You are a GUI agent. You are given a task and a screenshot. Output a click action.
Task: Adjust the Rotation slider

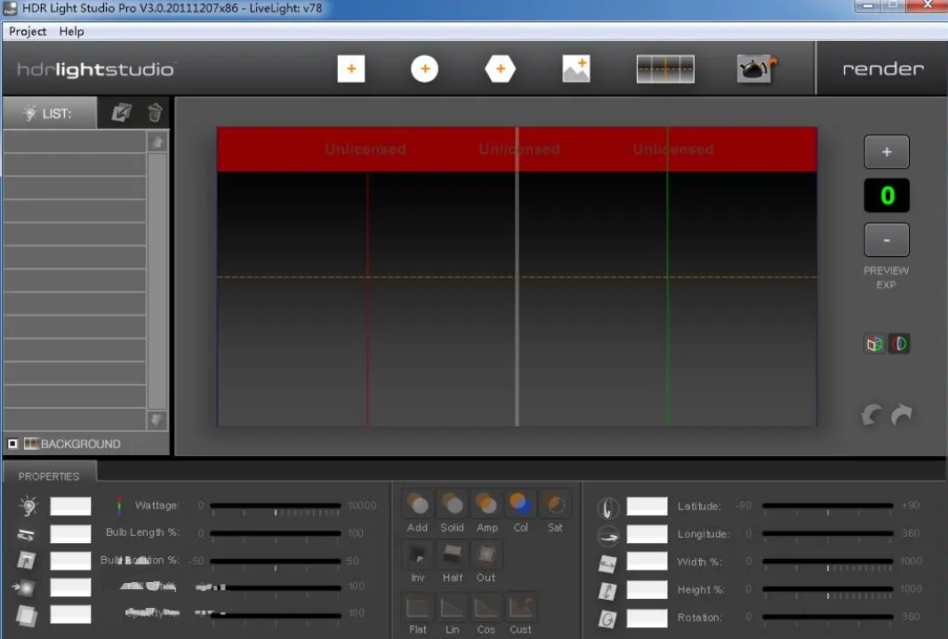[x=828, y=618]
